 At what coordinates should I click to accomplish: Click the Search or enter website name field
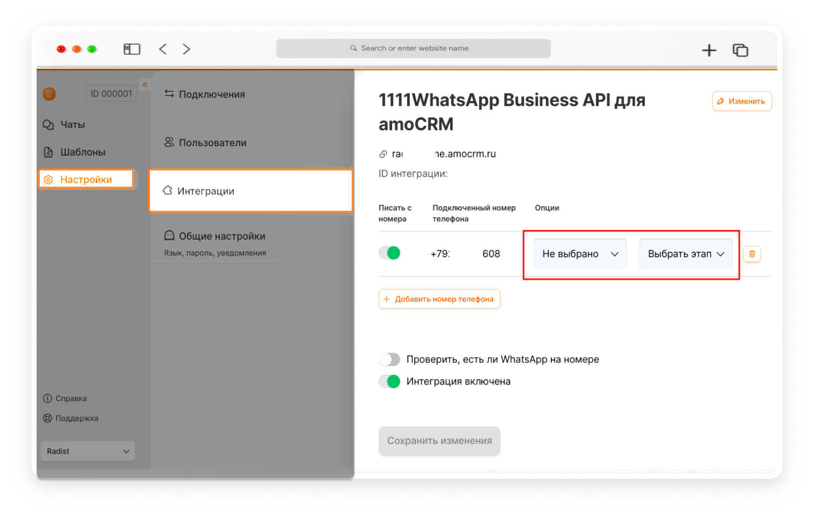click(413, 48)
